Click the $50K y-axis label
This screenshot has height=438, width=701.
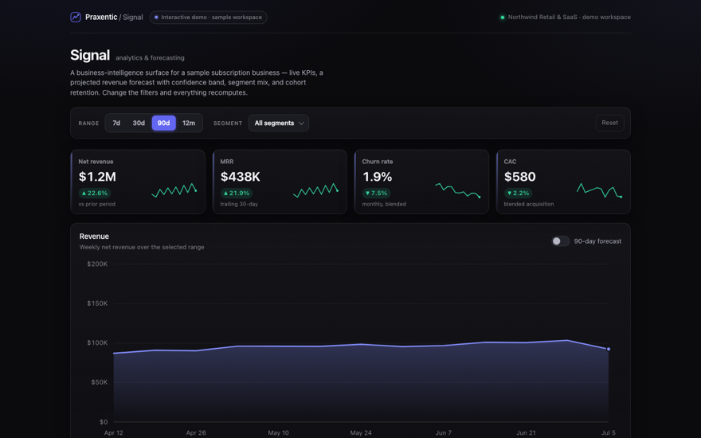click(100, 382)
